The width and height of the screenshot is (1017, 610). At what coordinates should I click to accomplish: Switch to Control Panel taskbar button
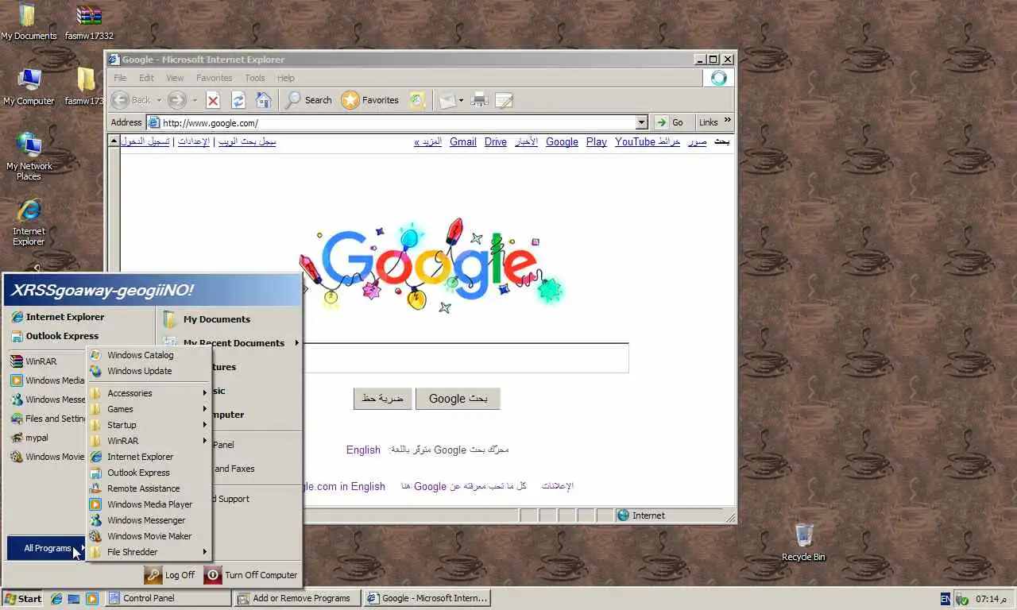(x=168, y=598)
